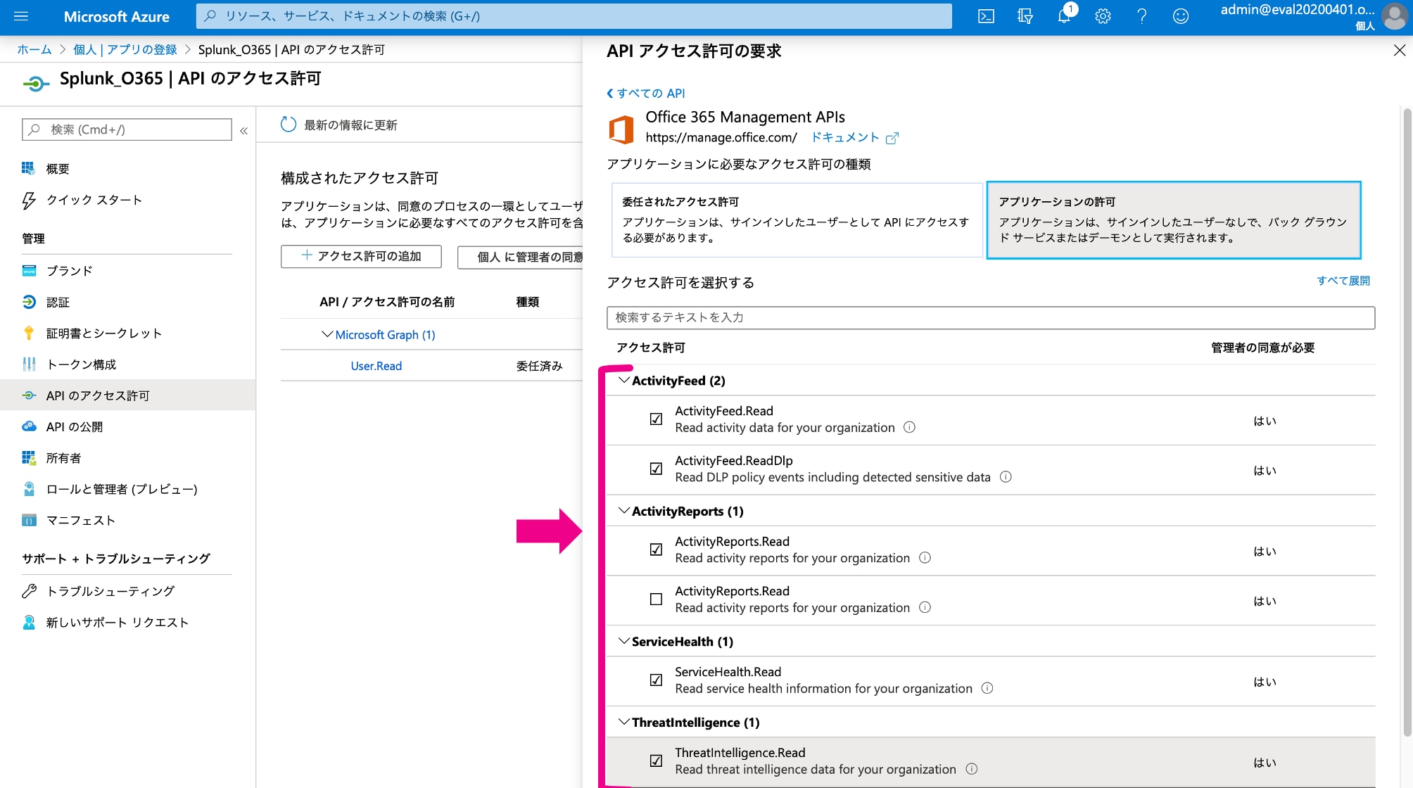
Task: Open the User.Read permission link
Action: coord(376,366)
